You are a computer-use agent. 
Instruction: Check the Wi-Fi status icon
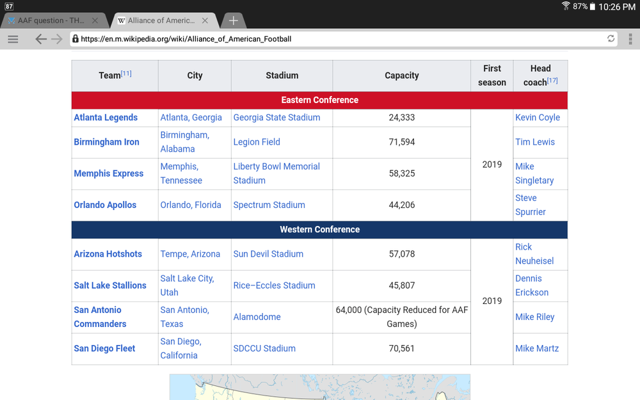click(x=566, y=6)
